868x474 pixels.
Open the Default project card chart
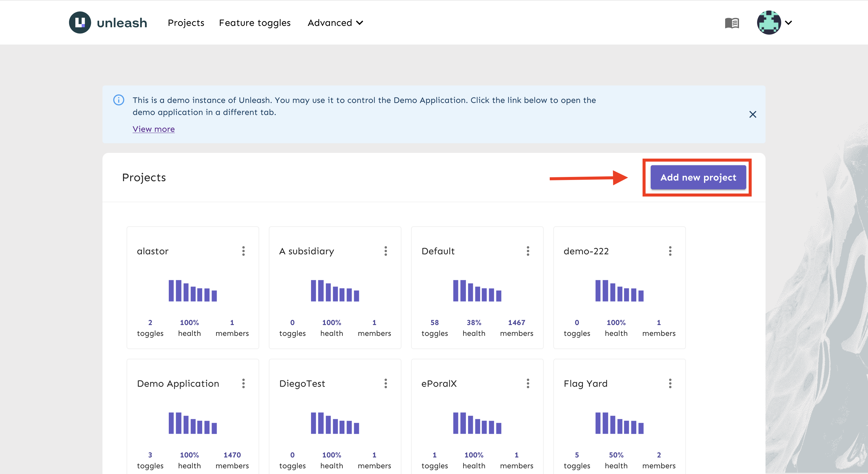point(477,291)
